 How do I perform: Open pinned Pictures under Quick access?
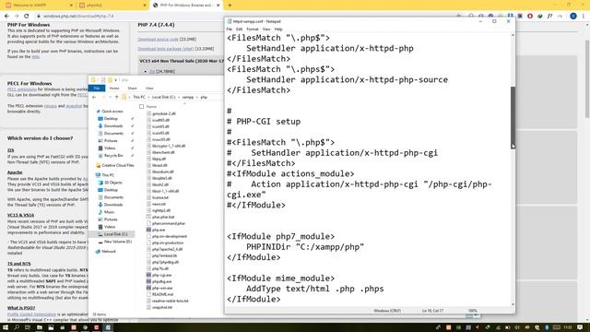(x=111, y=141)
